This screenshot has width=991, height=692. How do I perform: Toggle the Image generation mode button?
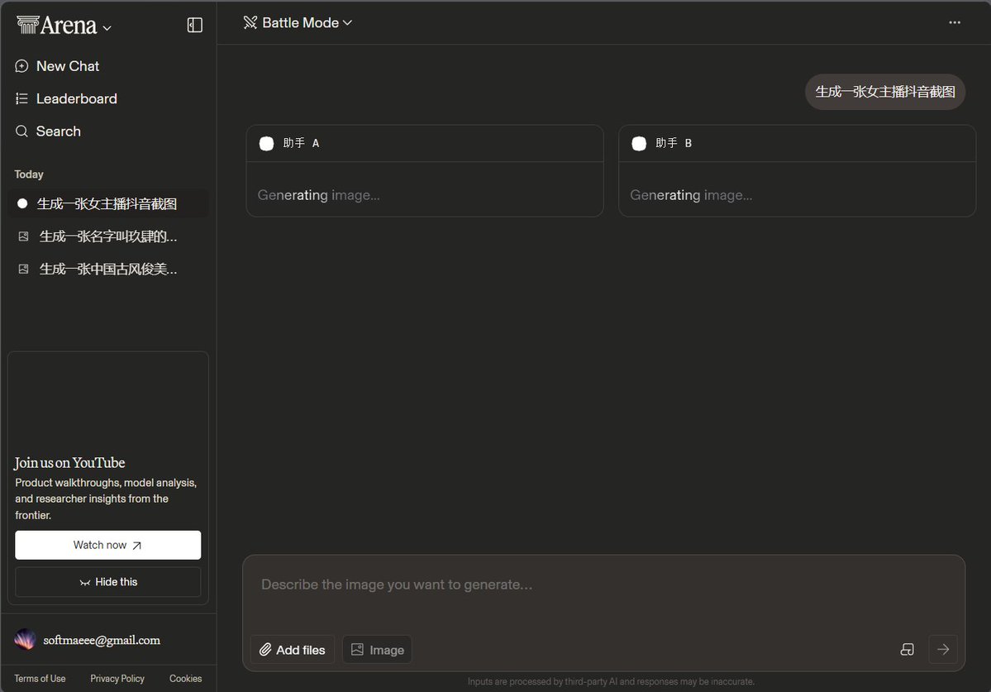pos(377,650)
